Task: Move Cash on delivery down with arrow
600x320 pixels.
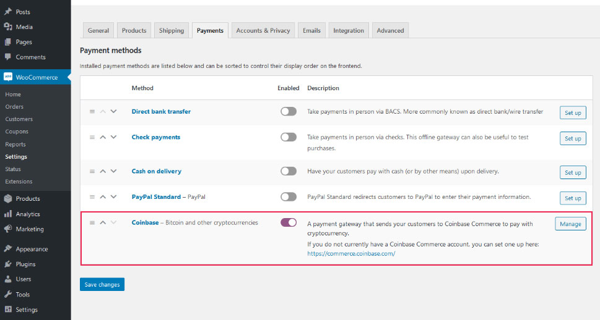Action: [x=114, y=171]
